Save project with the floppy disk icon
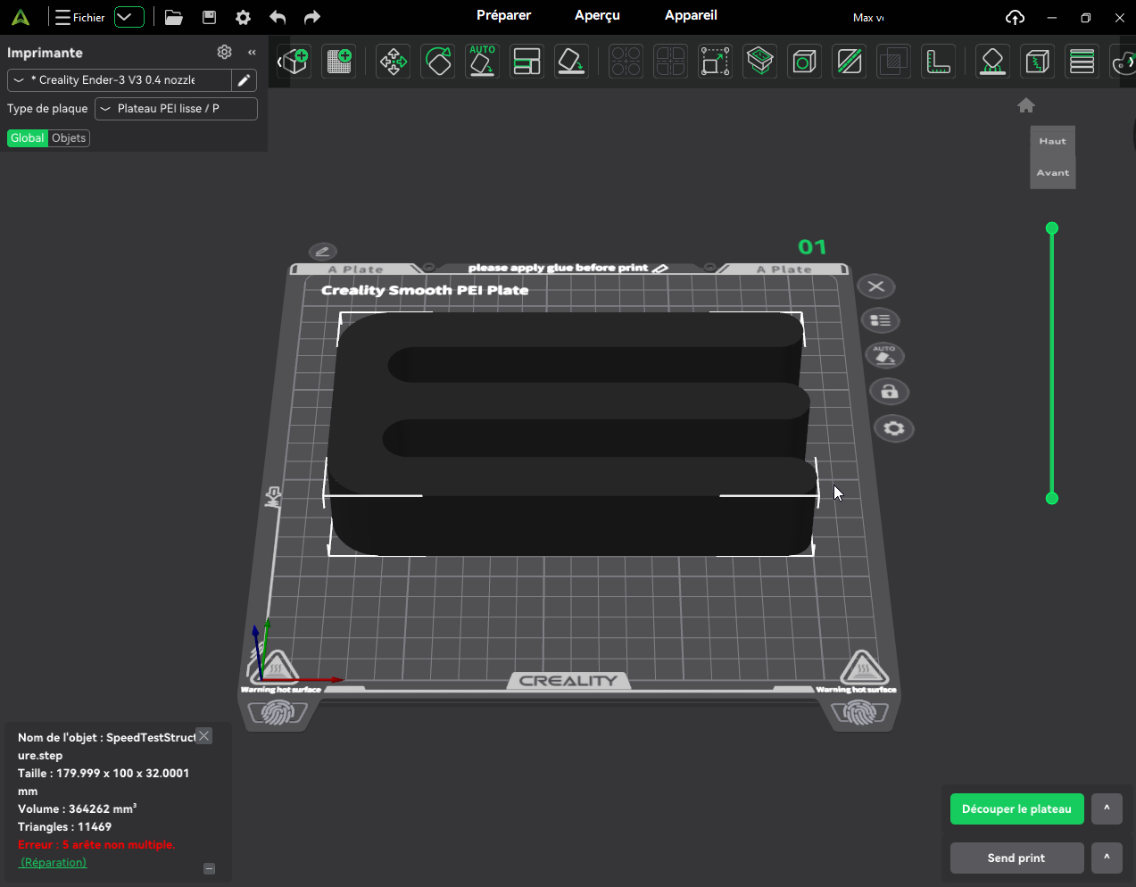Screen dimensions: 1136x887 (210, 17)
